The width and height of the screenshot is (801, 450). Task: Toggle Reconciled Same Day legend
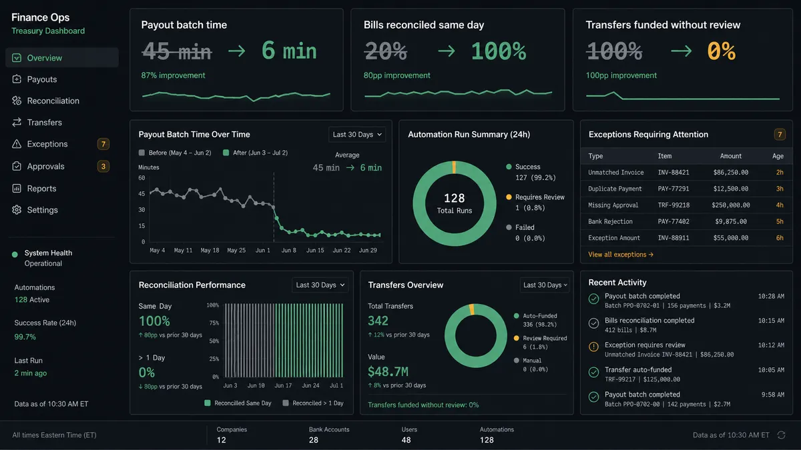point(238,403)
